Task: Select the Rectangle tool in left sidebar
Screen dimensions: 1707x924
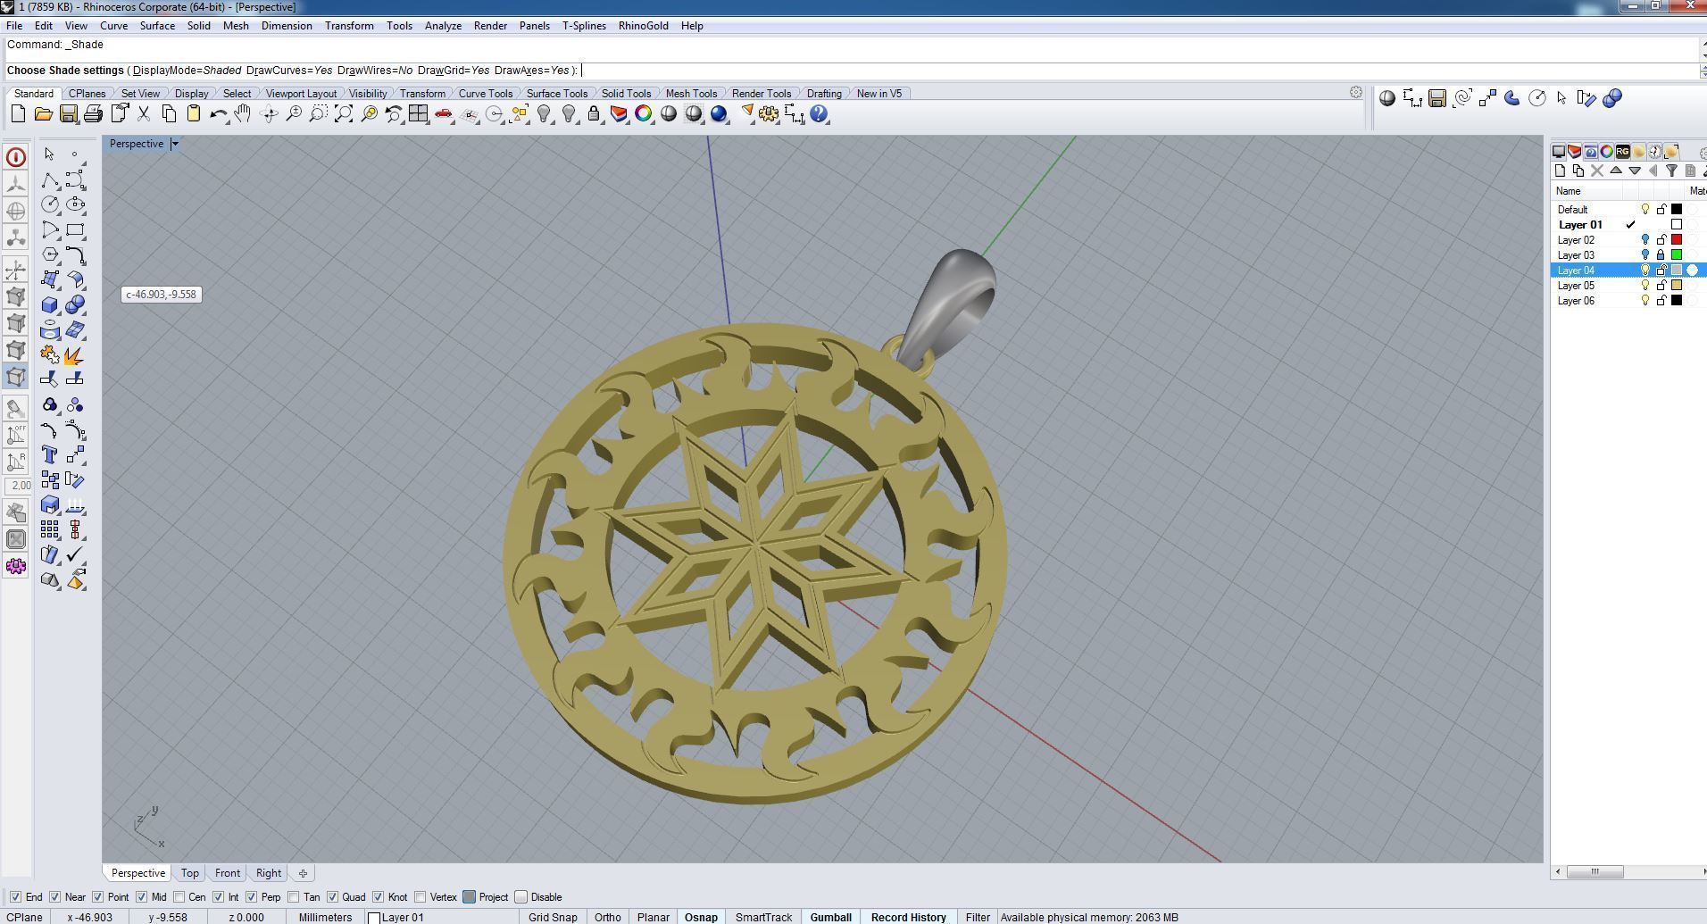Action: [x=76, y=230]
